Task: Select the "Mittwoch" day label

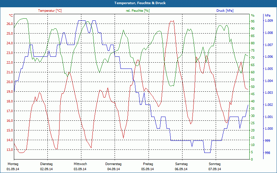Action: tap(80, 164)
